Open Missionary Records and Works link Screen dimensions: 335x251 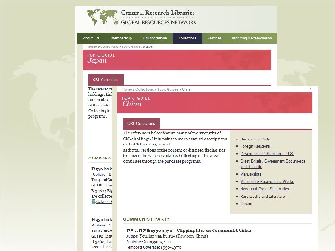[267, 181]
